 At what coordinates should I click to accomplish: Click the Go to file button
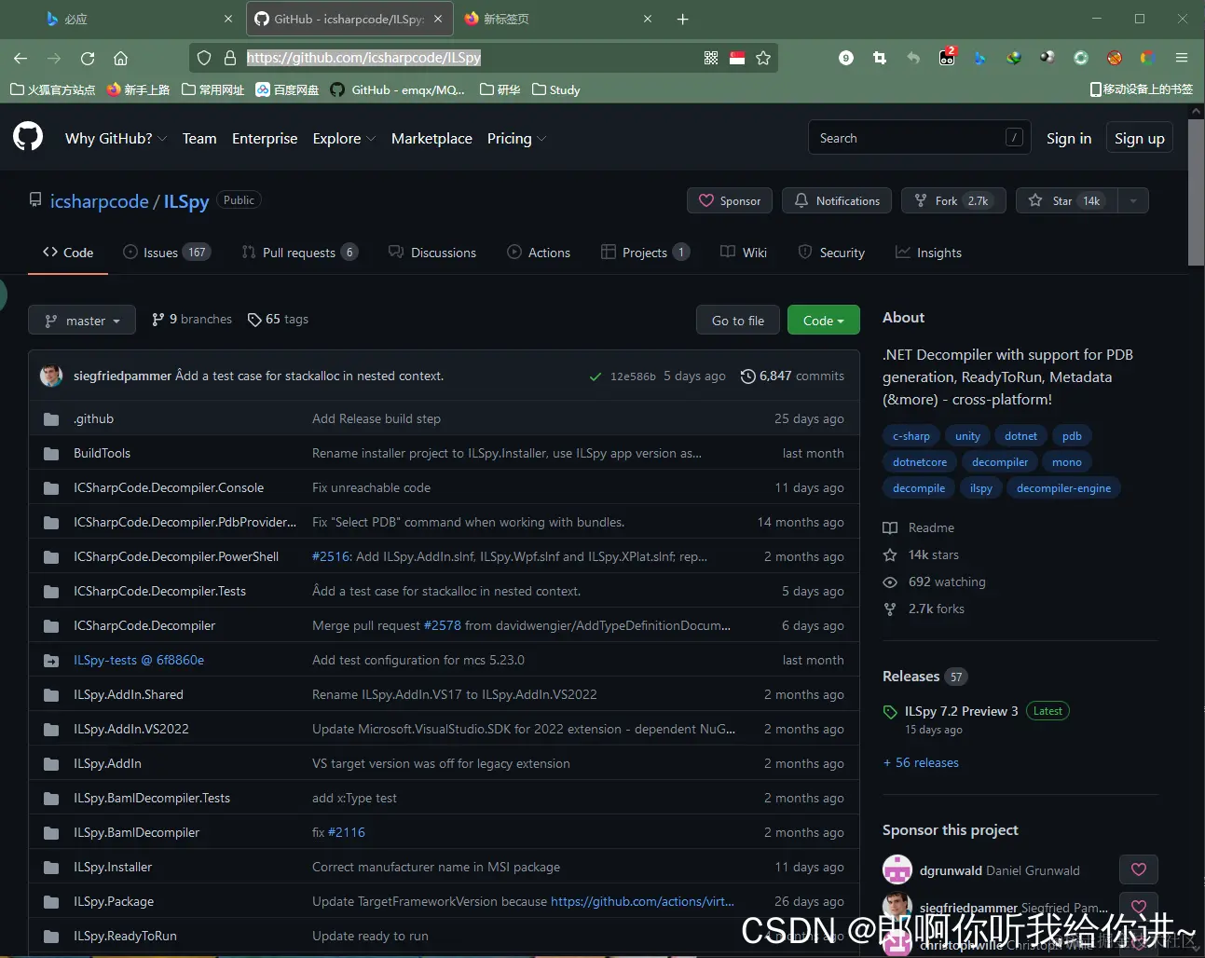(x=738, y=321)
